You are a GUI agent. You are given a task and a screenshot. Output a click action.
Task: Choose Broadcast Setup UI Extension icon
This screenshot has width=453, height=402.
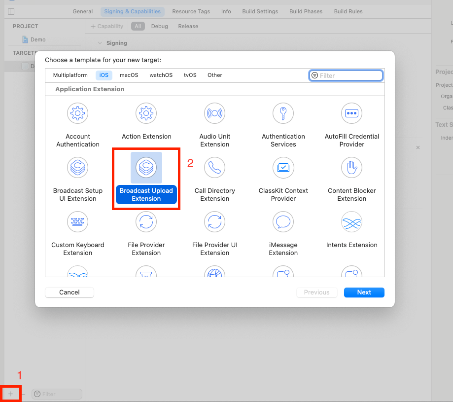(x=78, y=167)
